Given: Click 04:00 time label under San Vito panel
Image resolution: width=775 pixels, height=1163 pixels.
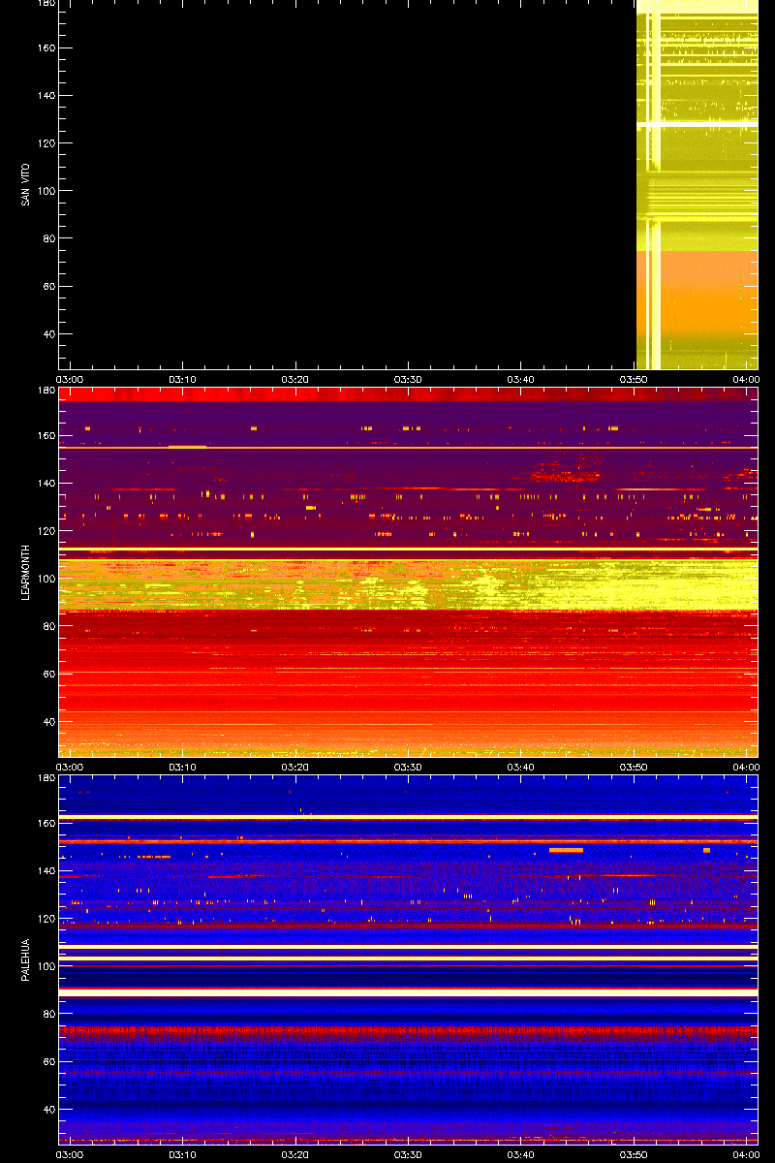Looking at the screenshot, I should (746, 380).
